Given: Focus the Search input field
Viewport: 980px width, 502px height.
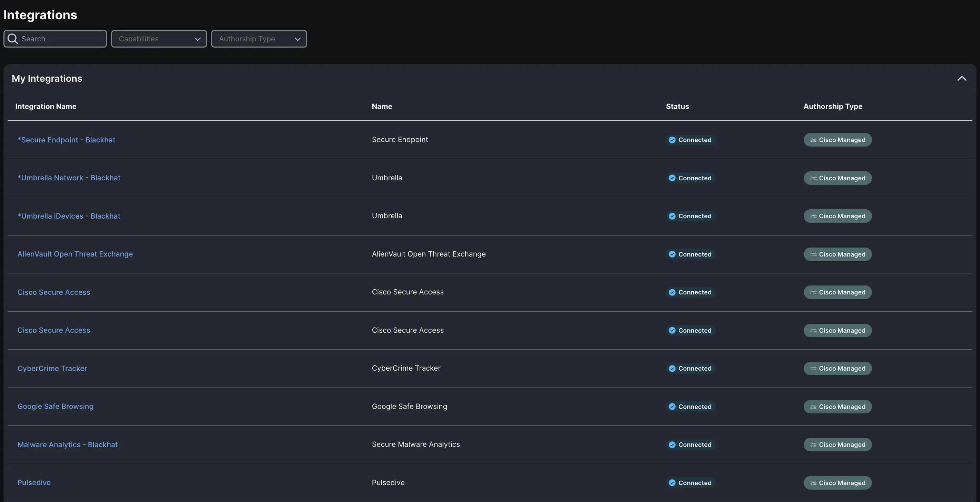Looking at the screenshot, I should click(61, 39).
